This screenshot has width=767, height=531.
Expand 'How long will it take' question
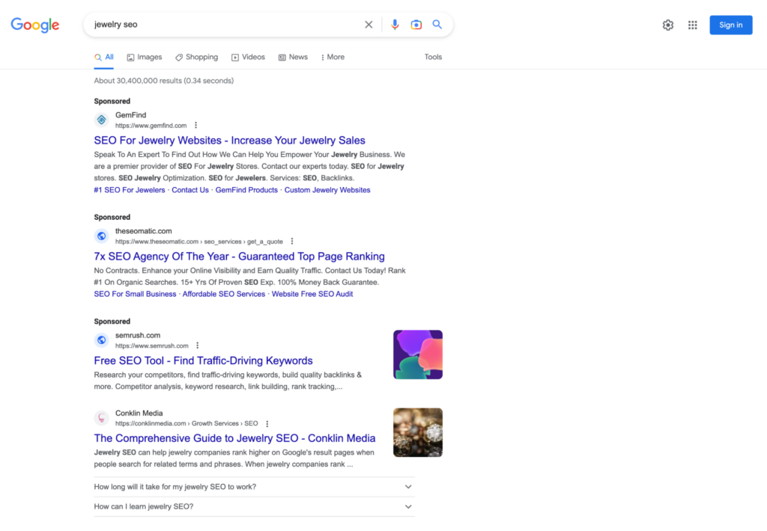(x=254, y=487)
